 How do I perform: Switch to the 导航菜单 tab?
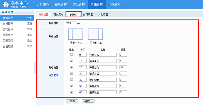pyautogui.click(x=59, y=15)
